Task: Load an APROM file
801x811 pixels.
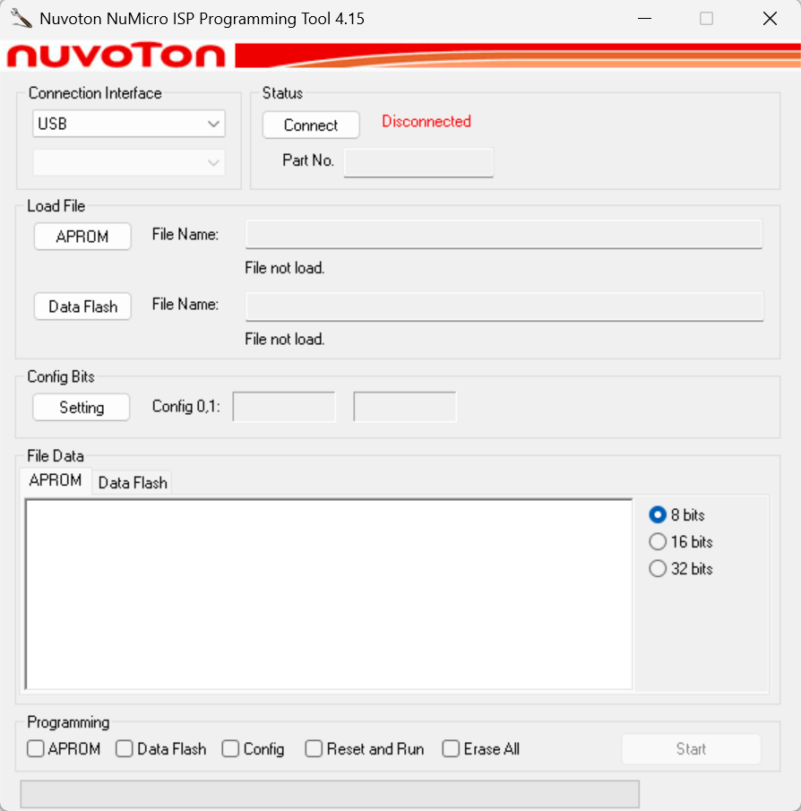Action: 82,236
